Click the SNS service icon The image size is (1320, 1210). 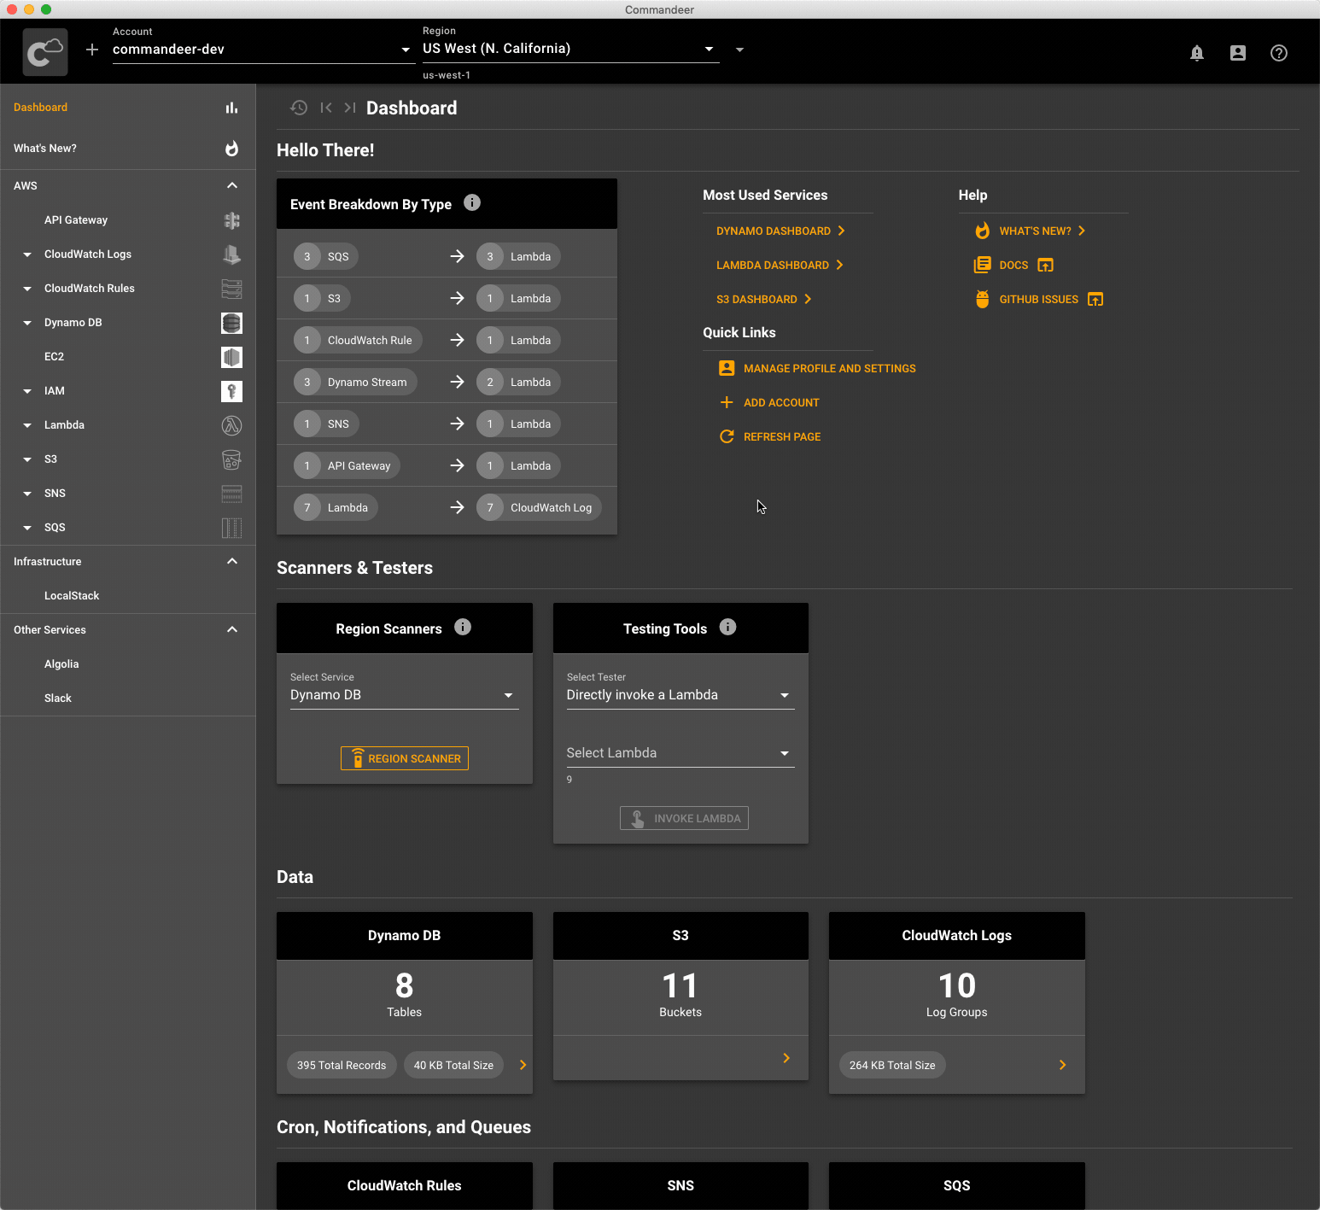[231, 494]
